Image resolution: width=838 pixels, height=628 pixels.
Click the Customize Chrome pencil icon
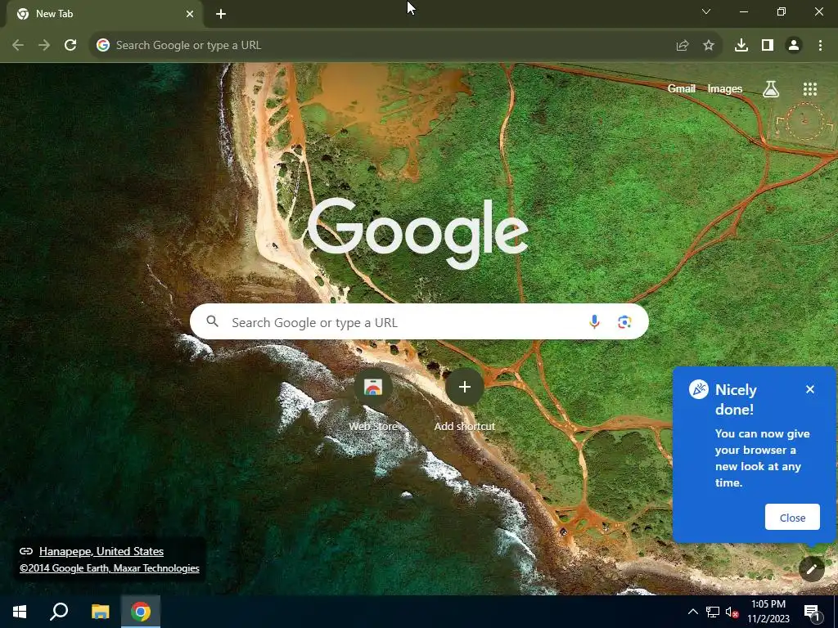pos(811,569)
